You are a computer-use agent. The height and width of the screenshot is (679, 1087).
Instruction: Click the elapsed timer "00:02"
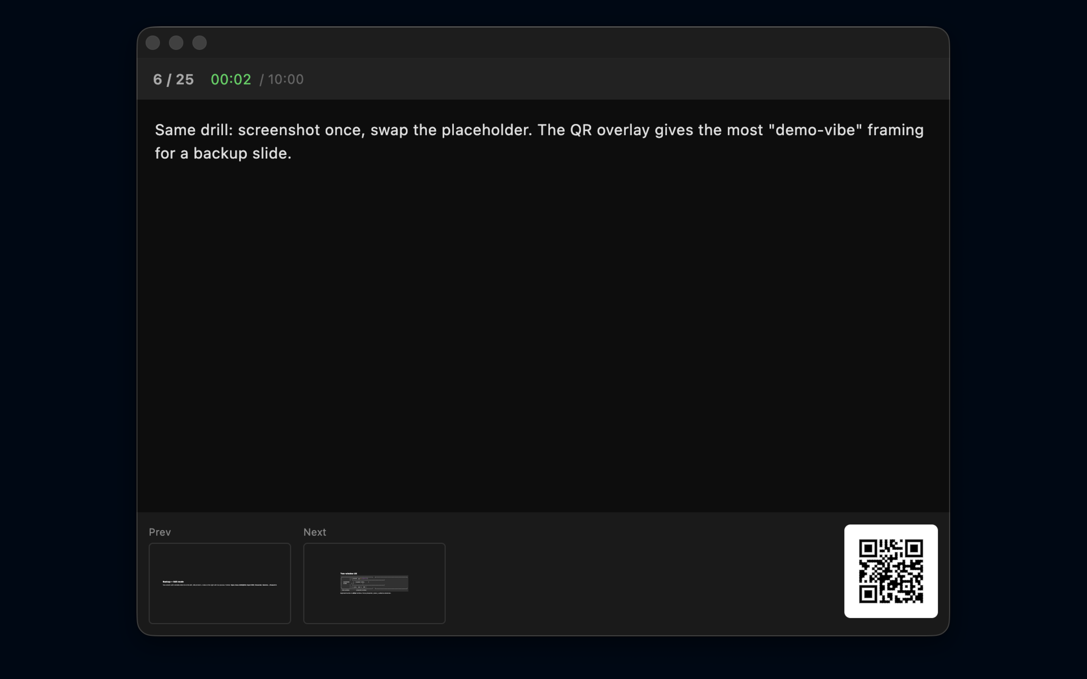(x=231, y=80)
